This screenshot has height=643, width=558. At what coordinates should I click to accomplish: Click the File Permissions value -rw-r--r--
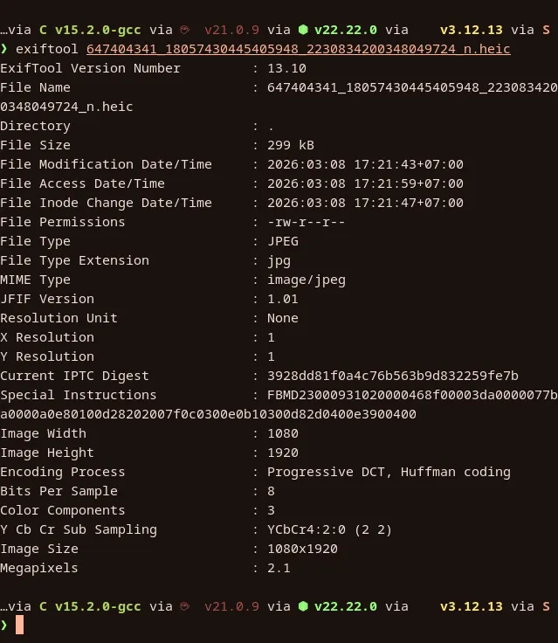(306, 222)
